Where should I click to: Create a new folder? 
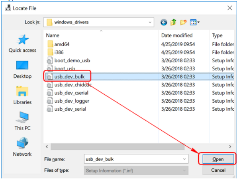pos(183,22)
